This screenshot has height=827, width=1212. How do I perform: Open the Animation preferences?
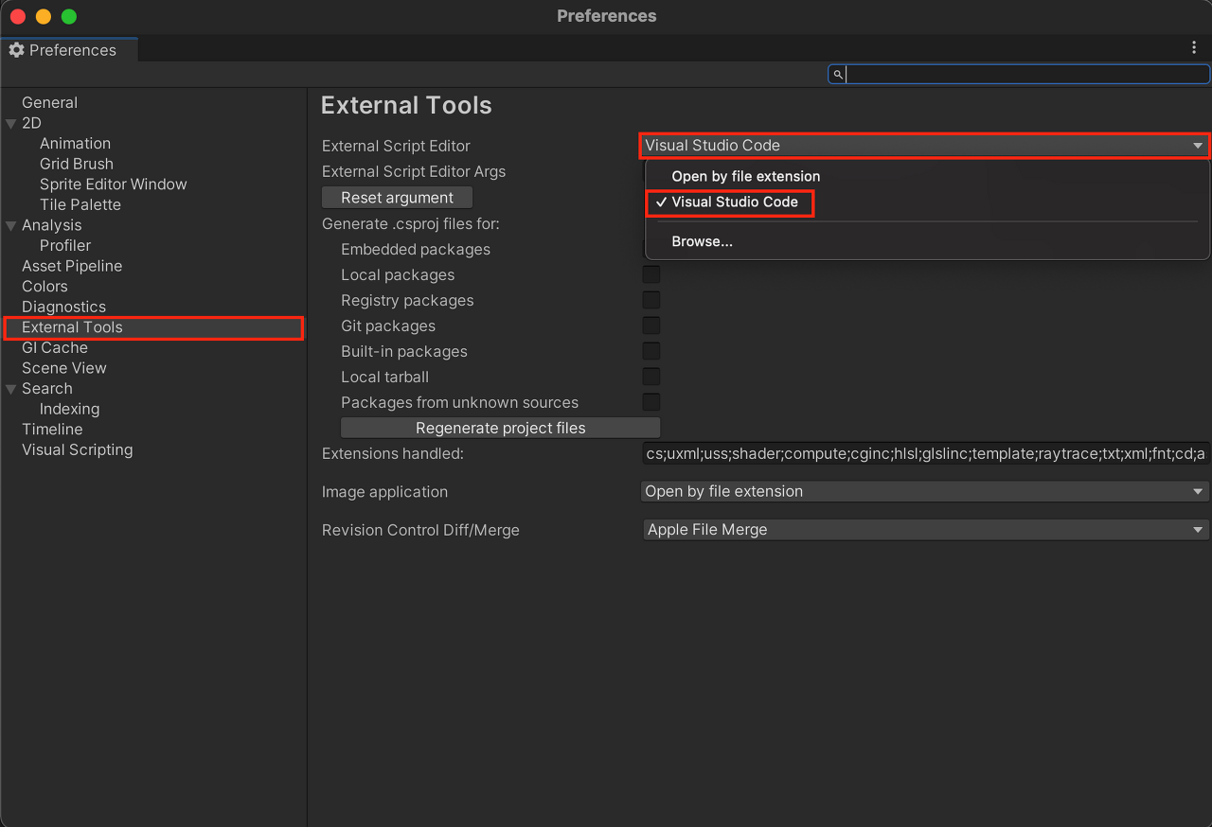click(x=75, y=143)
